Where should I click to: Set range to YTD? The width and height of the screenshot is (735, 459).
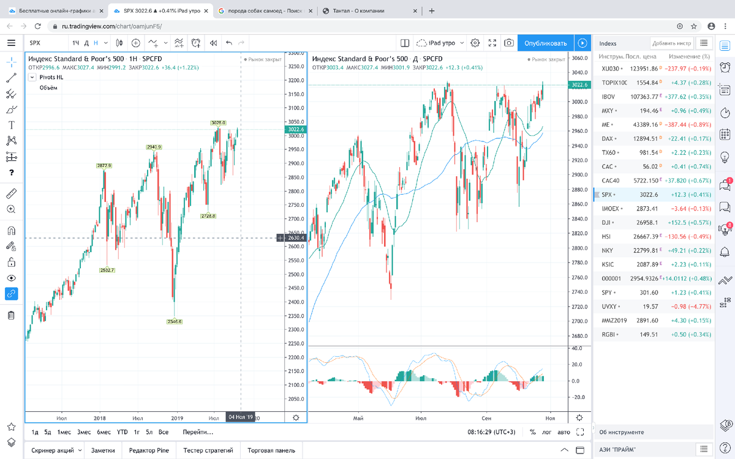click(x=123, y=432)
